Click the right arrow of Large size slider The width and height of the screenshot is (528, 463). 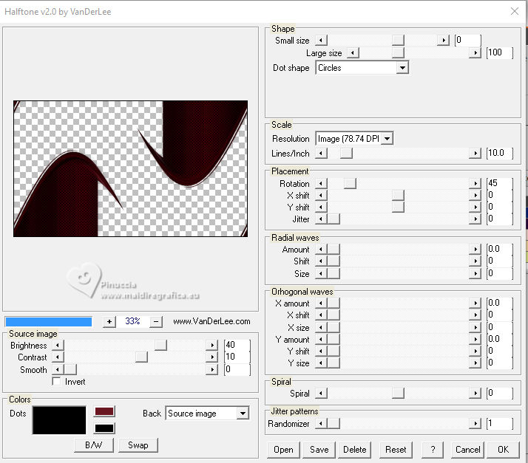point(475,52)
